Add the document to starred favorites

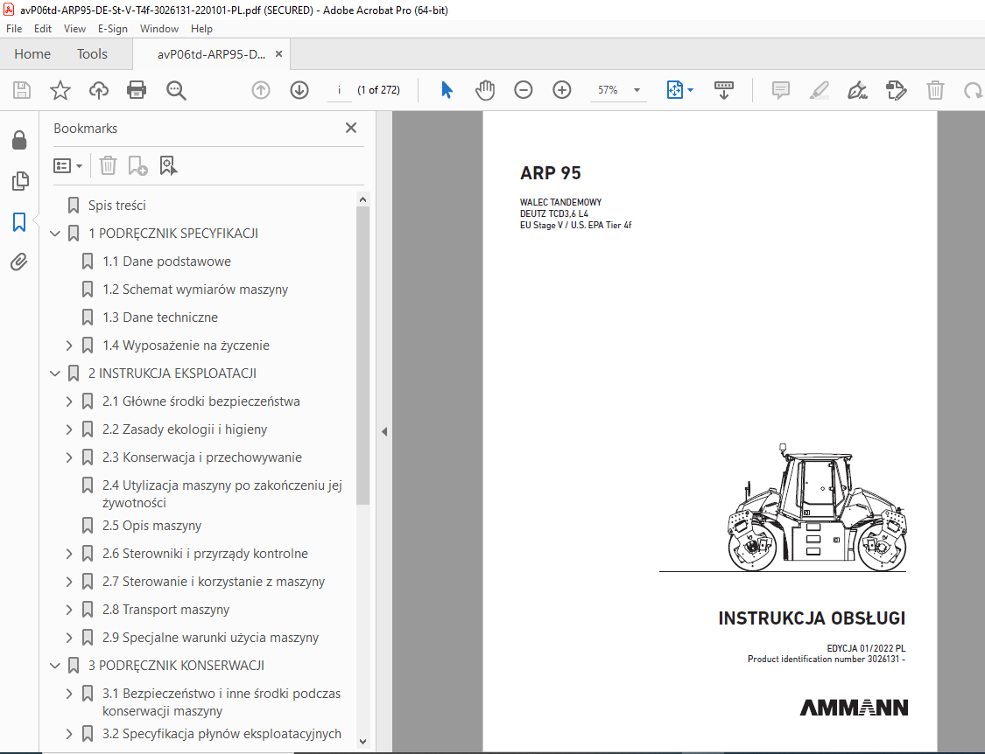60,90
